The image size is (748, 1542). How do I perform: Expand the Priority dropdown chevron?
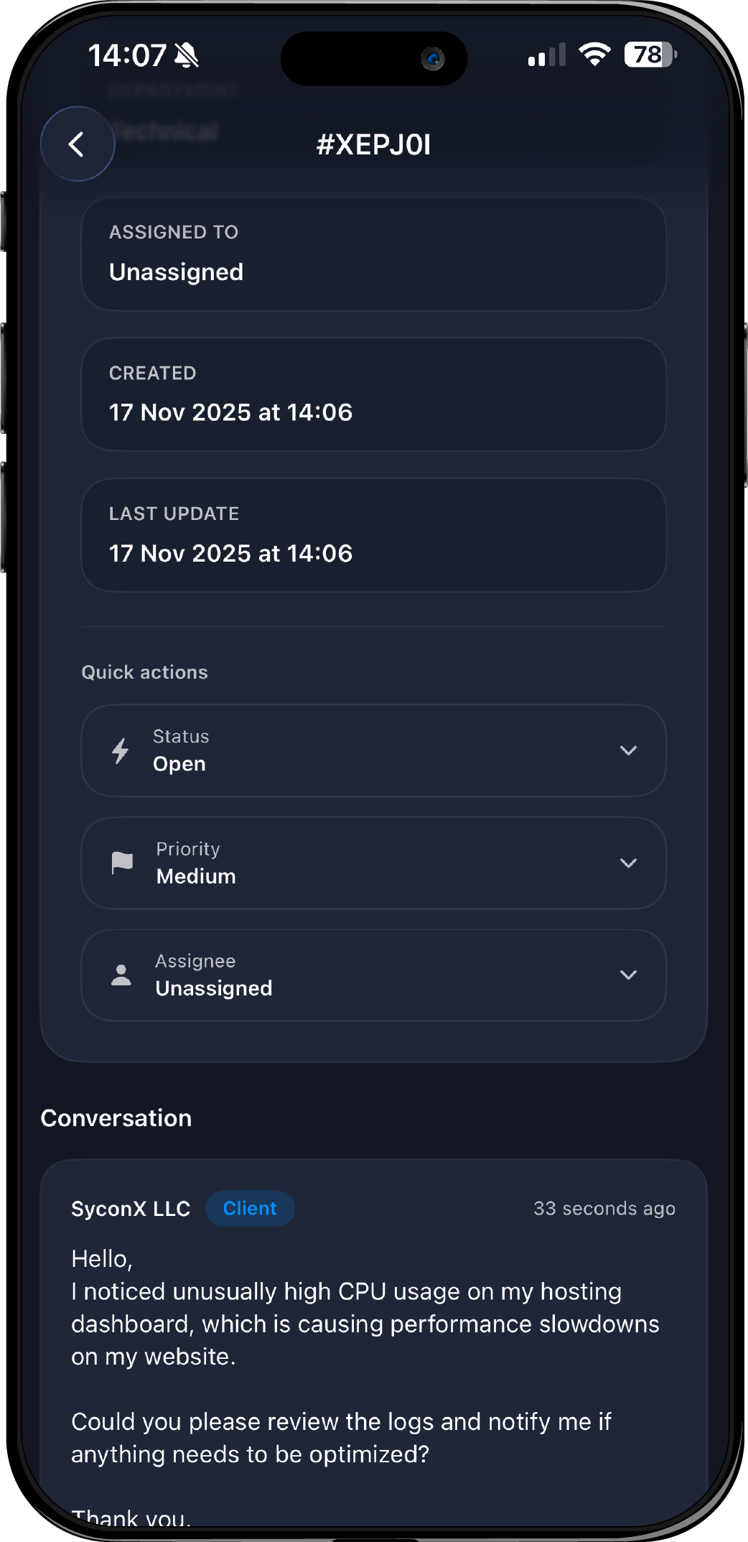pos(628,863)
